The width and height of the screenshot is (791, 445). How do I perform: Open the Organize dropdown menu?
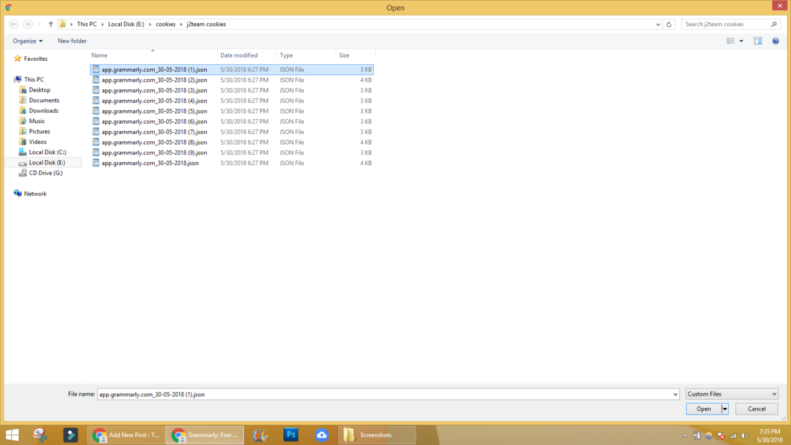[27, 41]
